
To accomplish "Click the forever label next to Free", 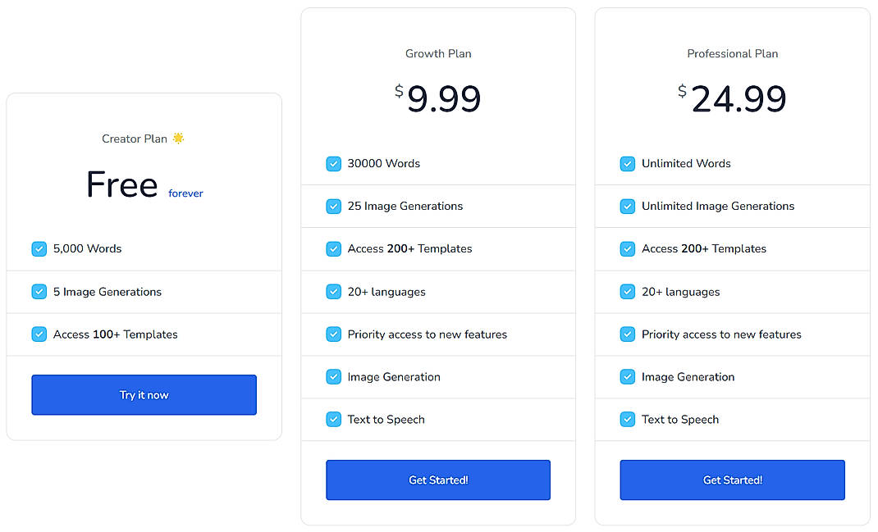I will click(x=185, y=193).
